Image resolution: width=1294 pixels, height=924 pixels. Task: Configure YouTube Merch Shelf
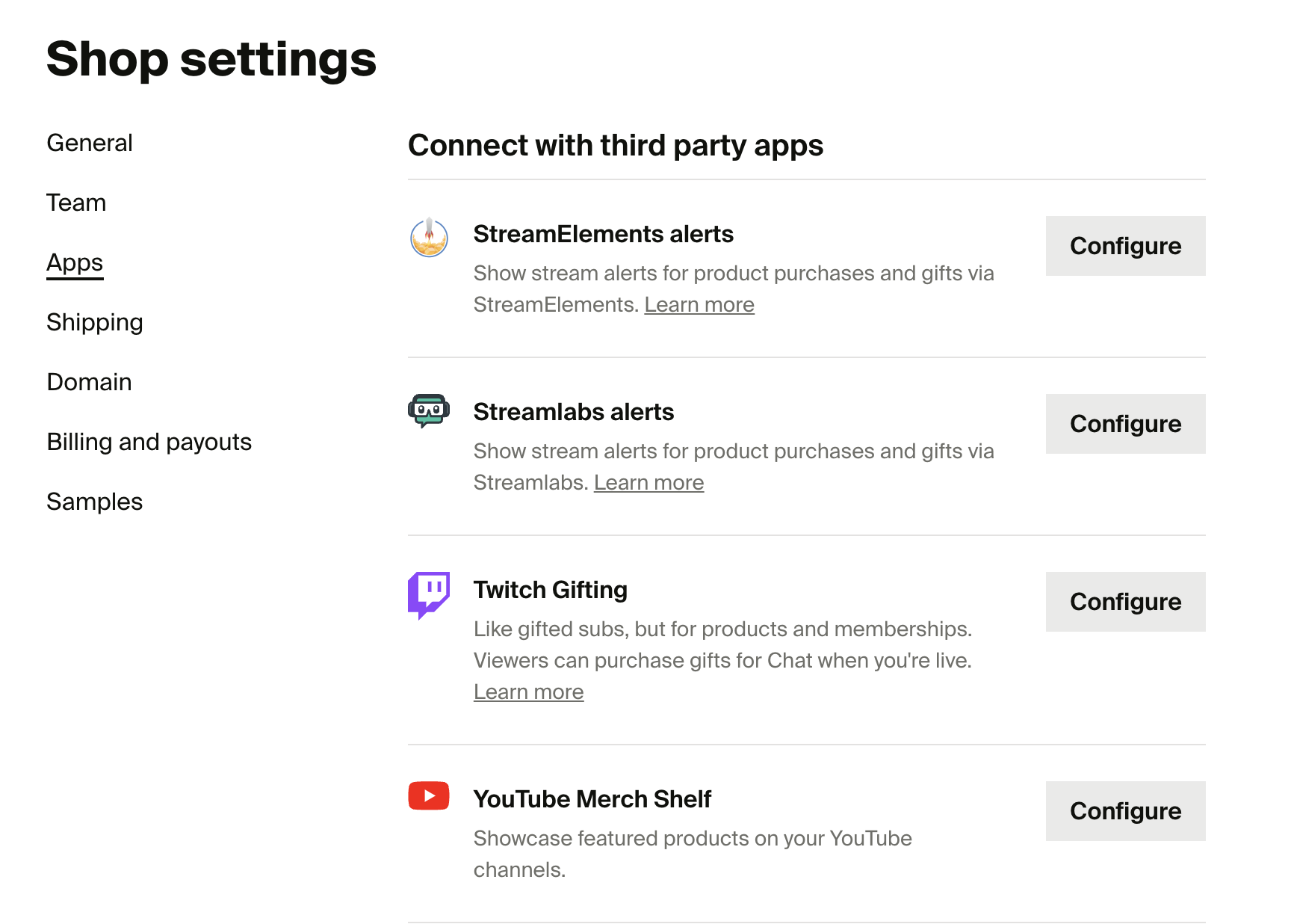click(1125, 811)
